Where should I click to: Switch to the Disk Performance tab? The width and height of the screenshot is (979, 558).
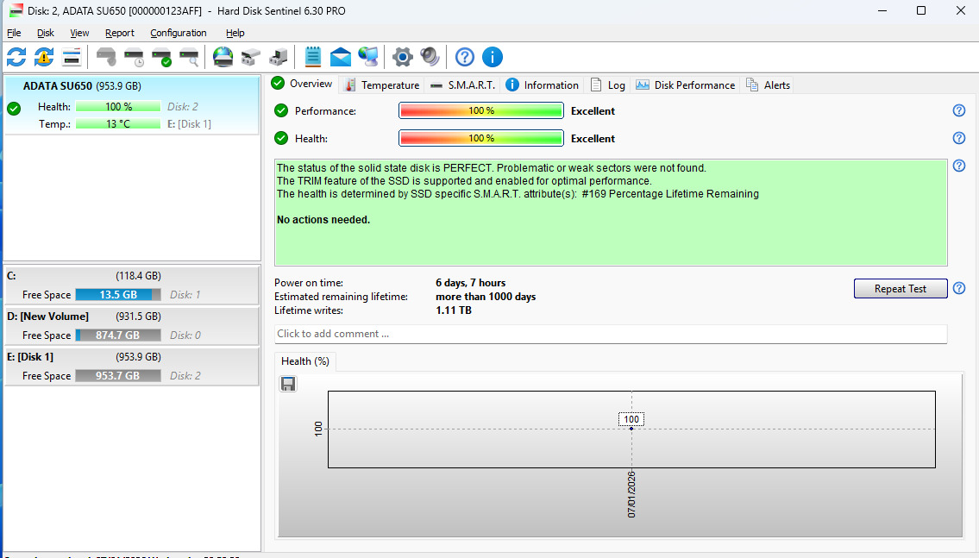pyautogui.click(x=686, y=85)
